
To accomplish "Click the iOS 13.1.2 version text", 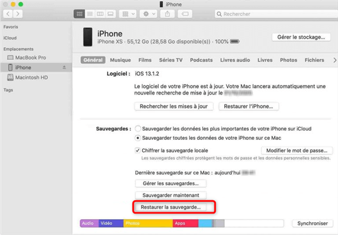I will 147,74.
